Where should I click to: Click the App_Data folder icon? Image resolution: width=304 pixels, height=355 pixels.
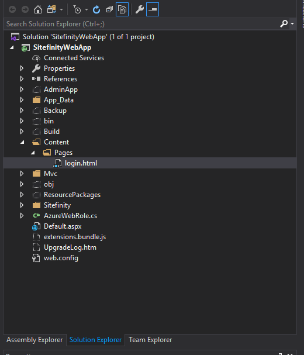click(x=36, y=100)
